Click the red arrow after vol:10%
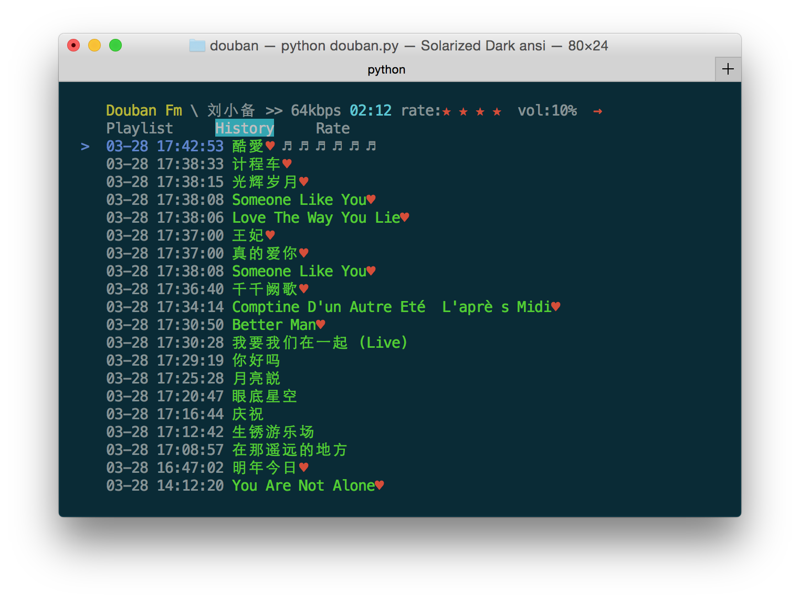Image resolution: width=800 pixels, height=601 pixels. (x=597, y=111)
